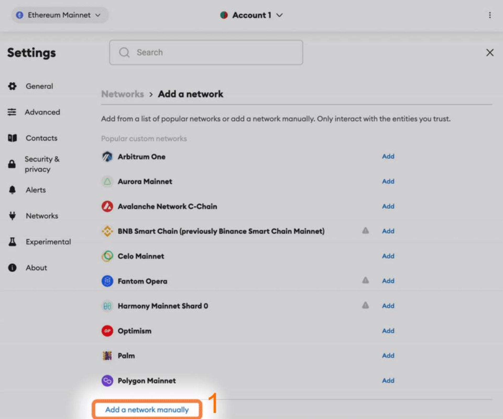Screen dimensions: 503x419
Task: Click the Celo Mainnet logo icon
Action: point(107,256)
